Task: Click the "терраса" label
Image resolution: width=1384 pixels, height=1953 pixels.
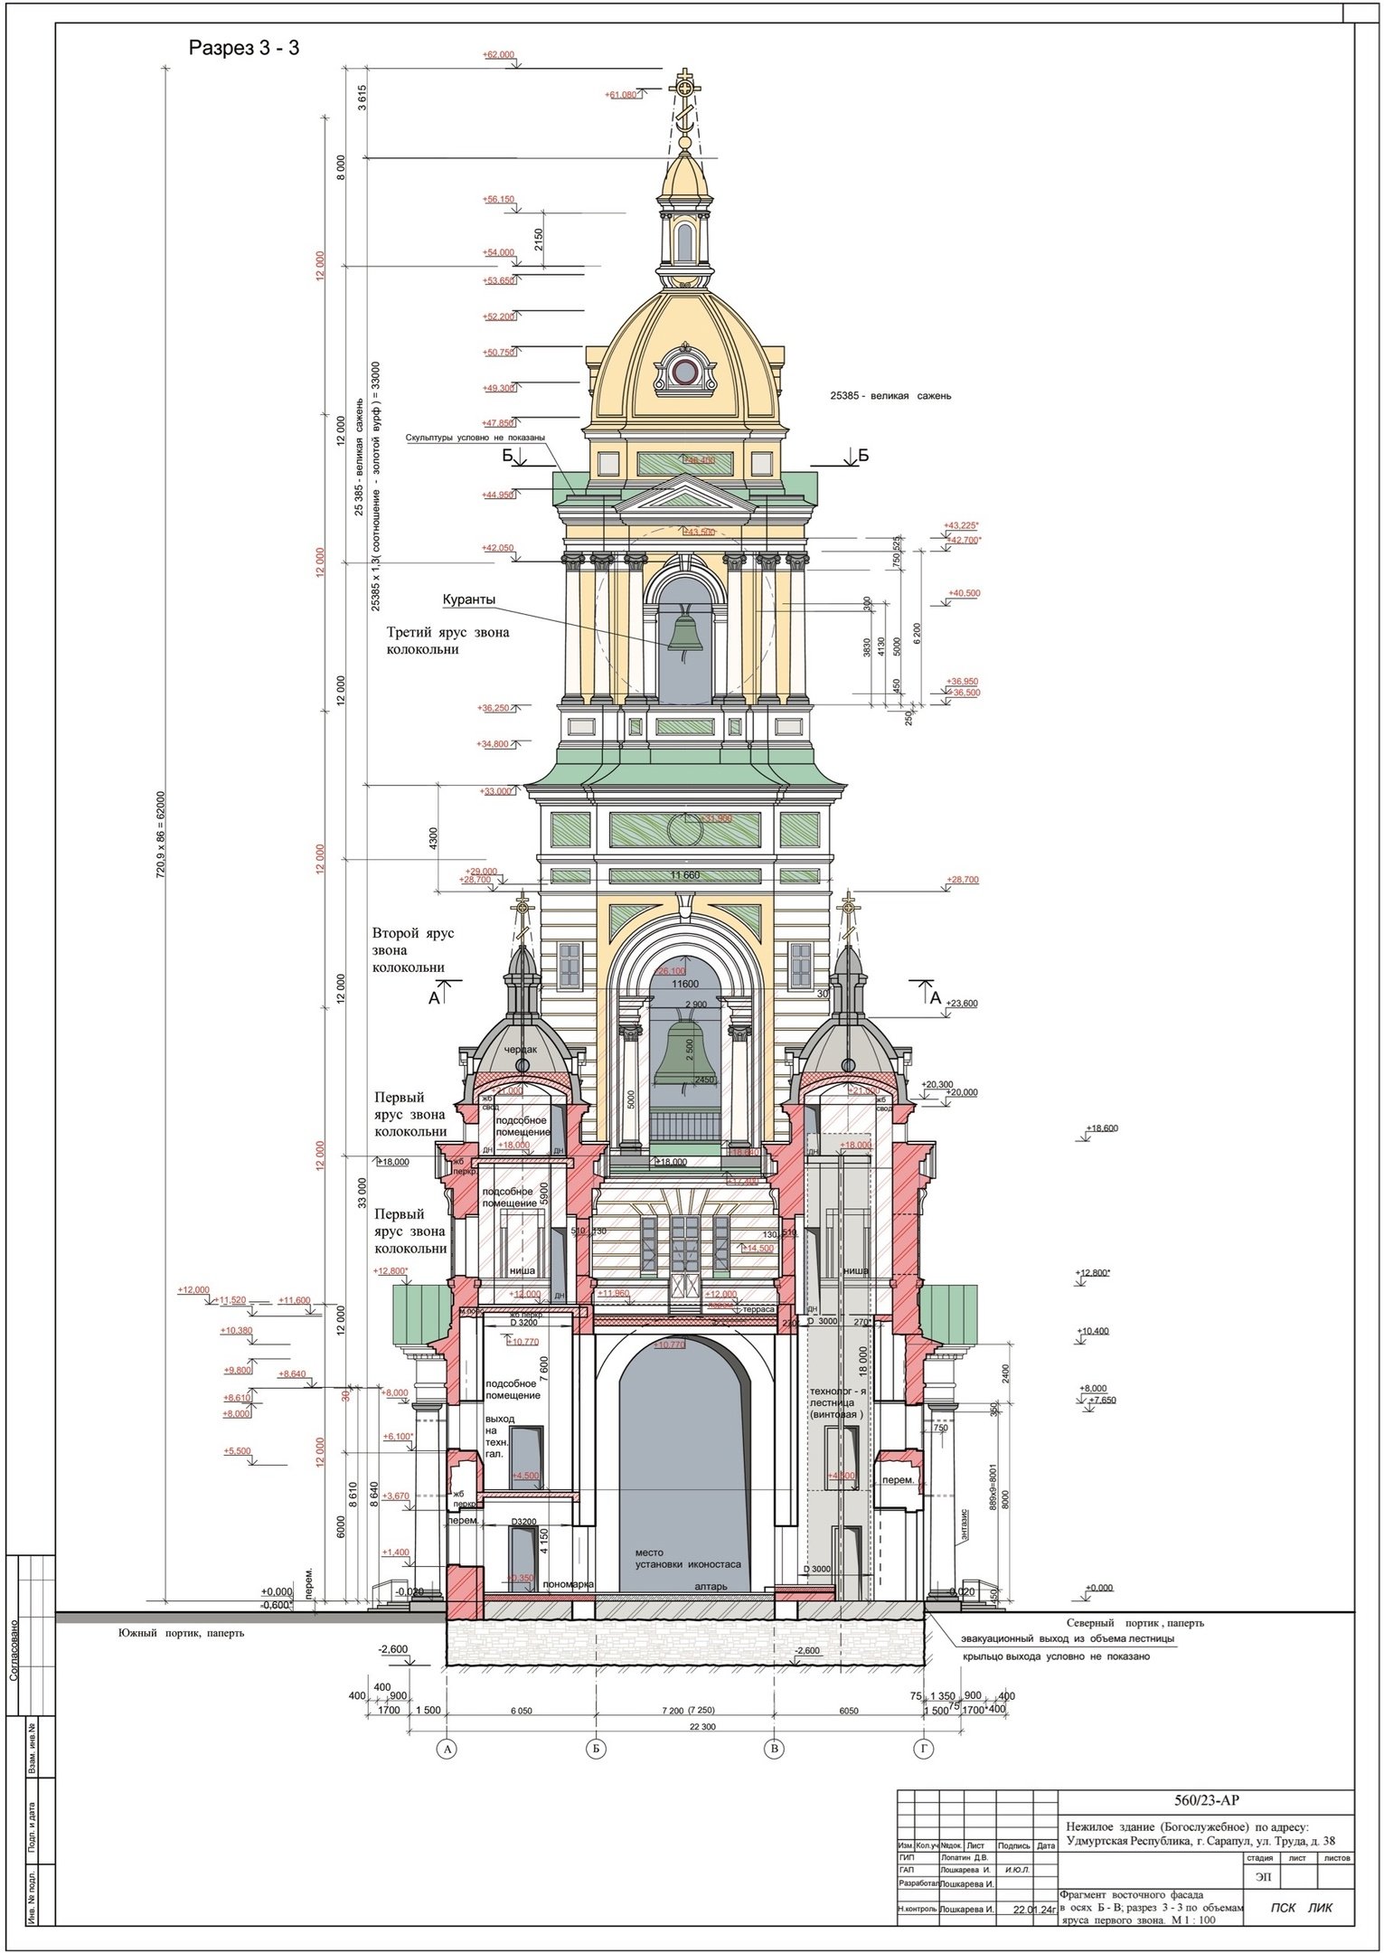Action: click(x=758, y=1307)
